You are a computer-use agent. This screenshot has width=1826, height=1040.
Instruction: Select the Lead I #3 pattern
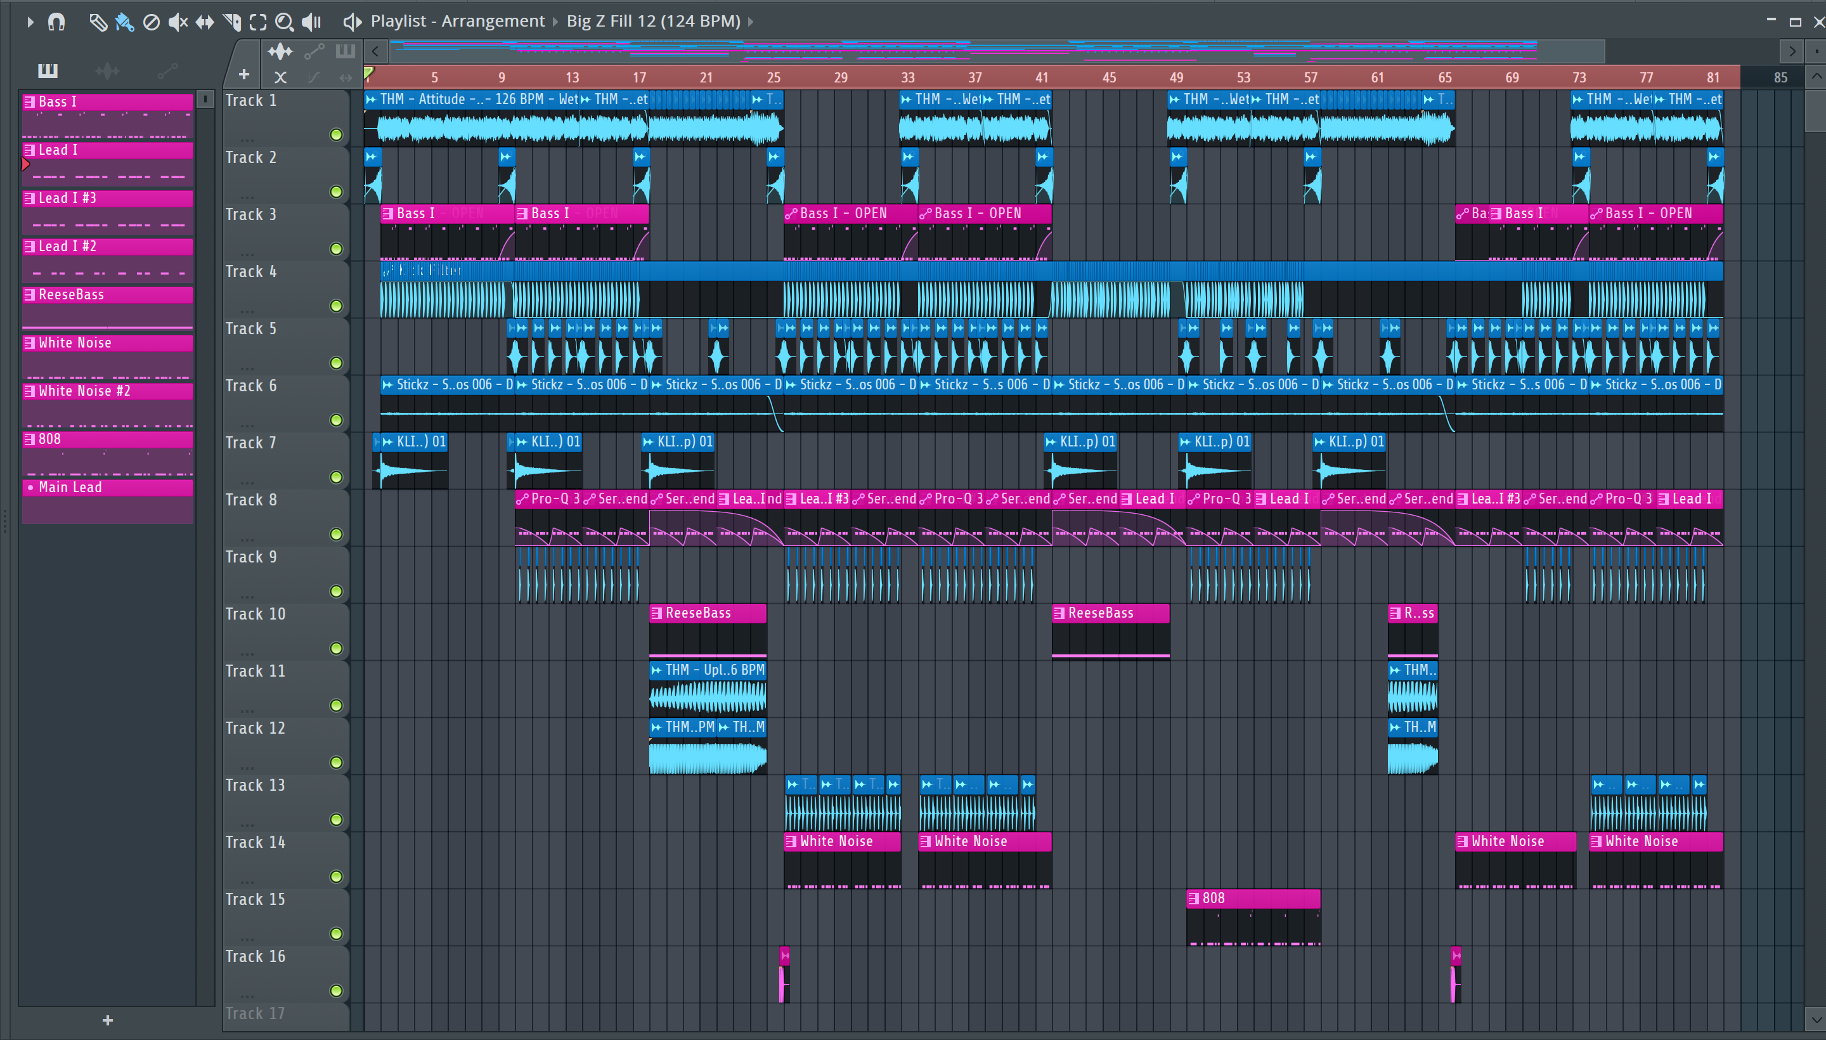[108, 212]
